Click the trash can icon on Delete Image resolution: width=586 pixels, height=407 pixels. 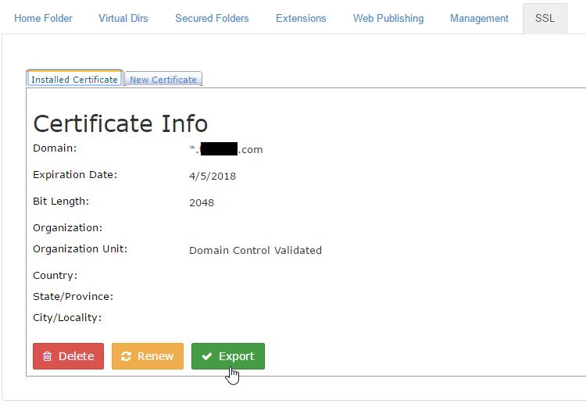[x=48, y=356]
